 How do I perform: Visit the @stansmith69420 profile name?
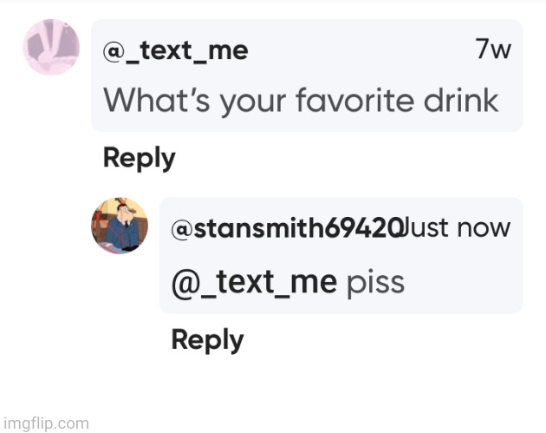point(286,229)
